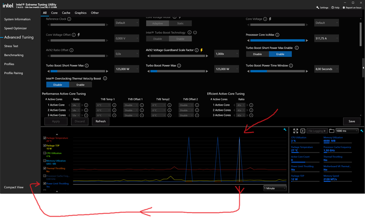365x223 pixels.
Task: Open the Processor Core IccMax 511,75 A dropdown
Action: click(326, 38)
